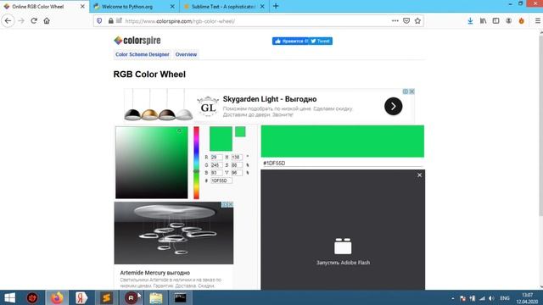Click the colorspire logo
Screen dimensions: 543x305
point(137,41)
